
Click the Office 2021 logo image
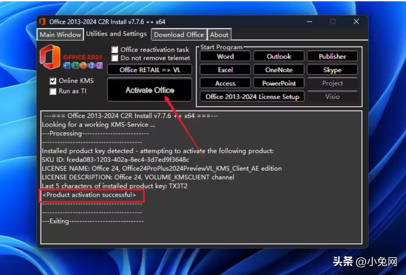point(71,57)
